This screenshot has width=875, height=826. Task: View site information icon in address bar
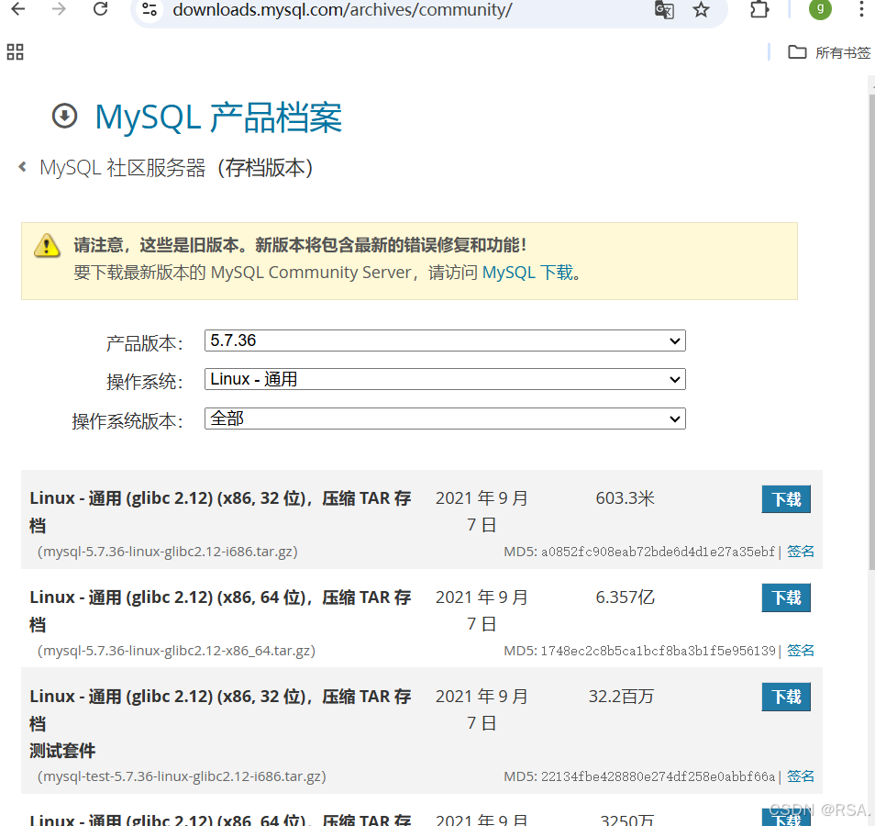150,9
